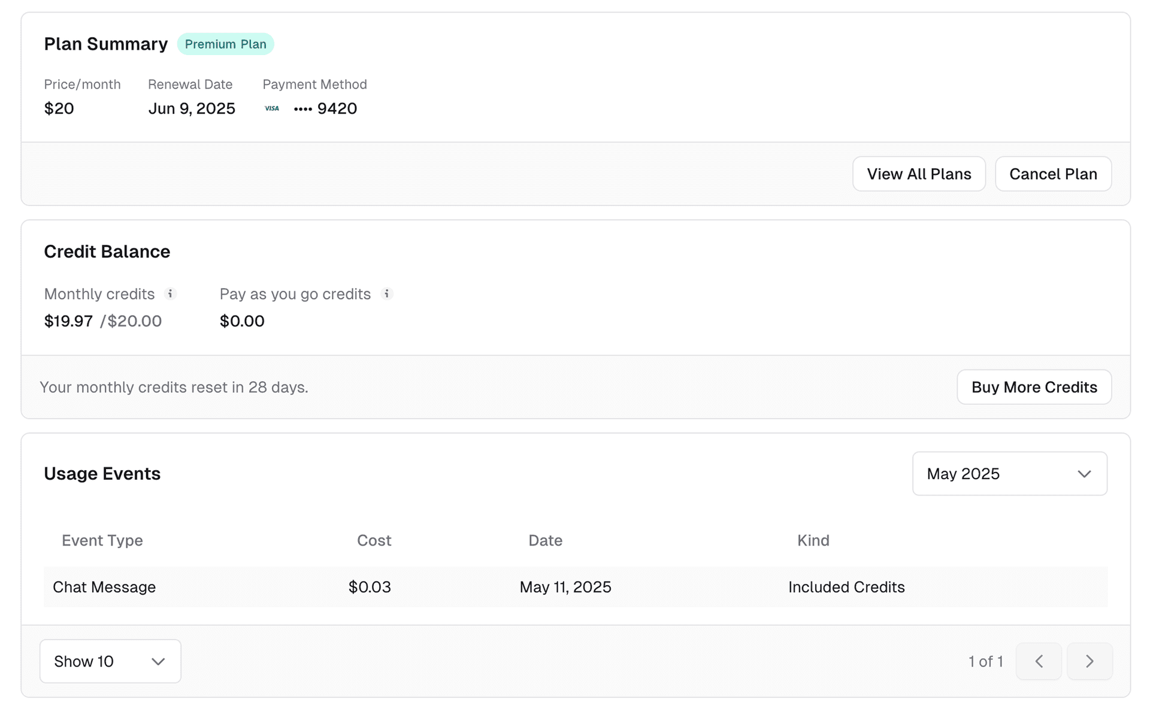Click the renewal date Jun 9, 2025
Viewport: 1150px width, 709px height.
pyautogui.click(x=192, y=108)
